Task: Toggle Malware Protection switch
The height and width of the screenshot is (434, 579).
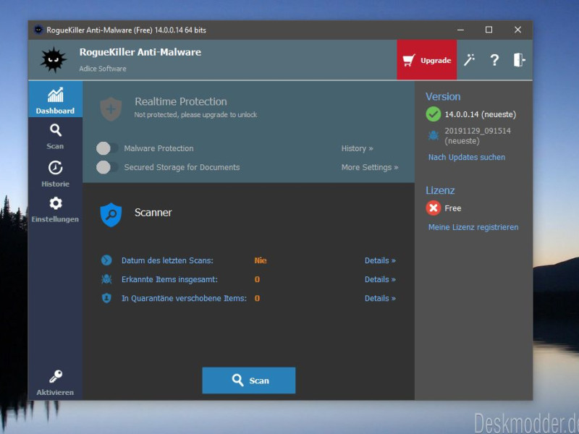Action: [x=107, y=148]
